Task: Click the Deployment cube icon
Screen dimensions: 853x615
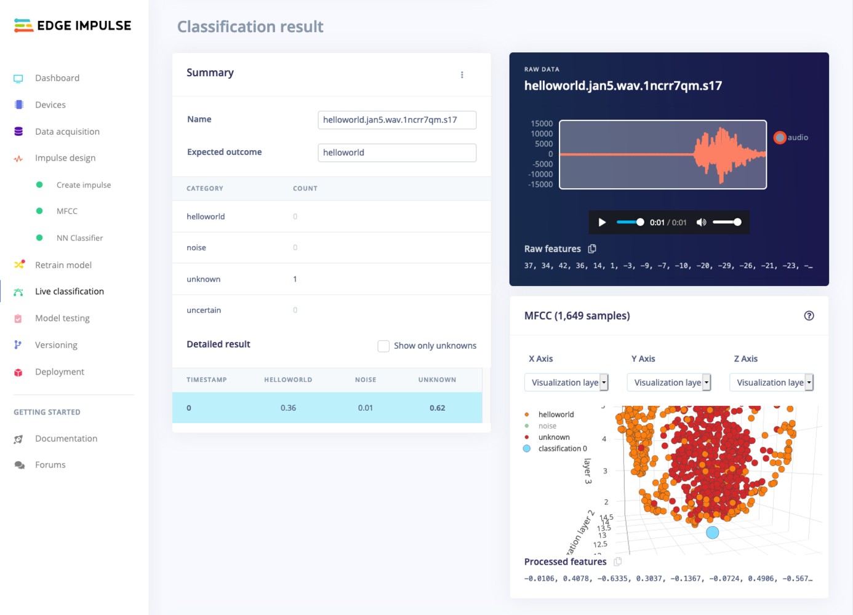Action: 18,372
